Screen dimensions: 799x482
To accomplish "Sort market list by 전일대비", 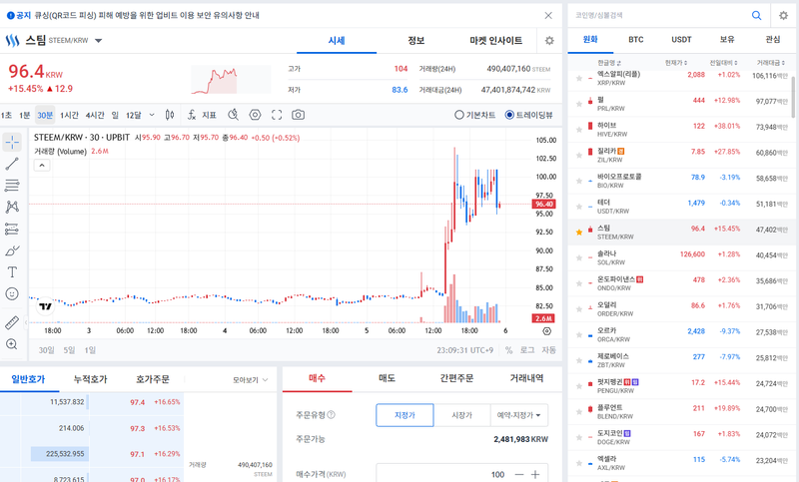I will 723,63.
